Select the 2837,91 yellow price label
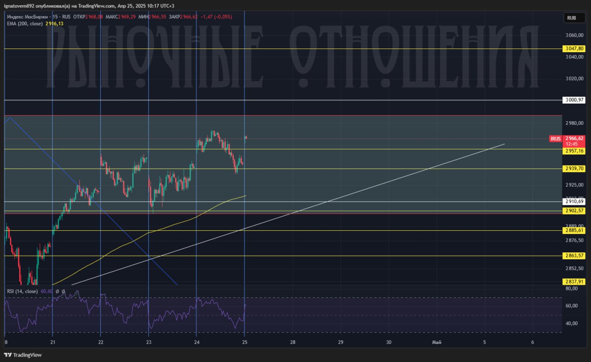 coord(574,282)
